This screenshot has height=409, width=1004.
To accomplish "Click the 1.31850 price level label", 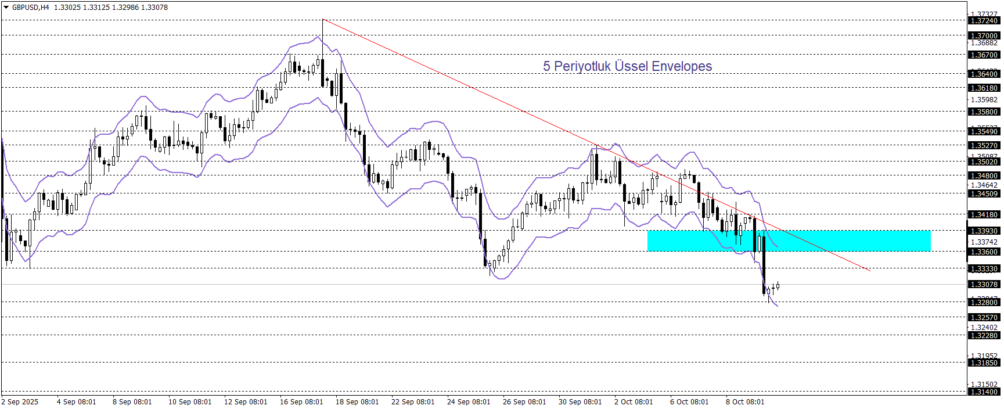I will tap(984, 363).
